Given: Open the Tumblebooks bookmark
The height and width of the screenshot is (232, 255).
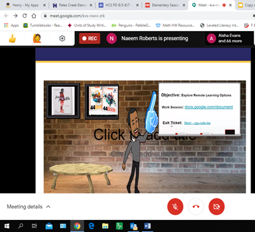Looking at the screenshot, I should click(x=43, y=25).
